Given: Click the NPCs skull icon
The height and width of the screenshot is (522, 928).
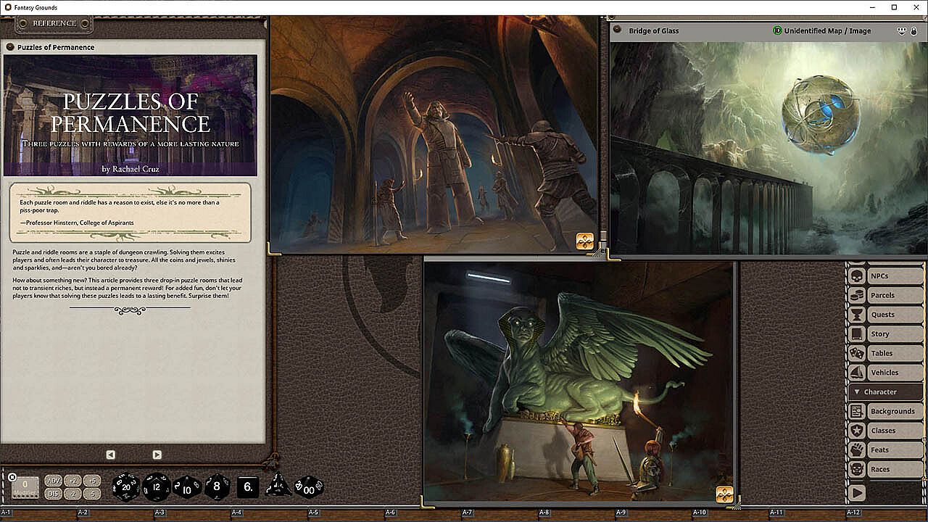Looking at the screenshot, I should [856, 276].
